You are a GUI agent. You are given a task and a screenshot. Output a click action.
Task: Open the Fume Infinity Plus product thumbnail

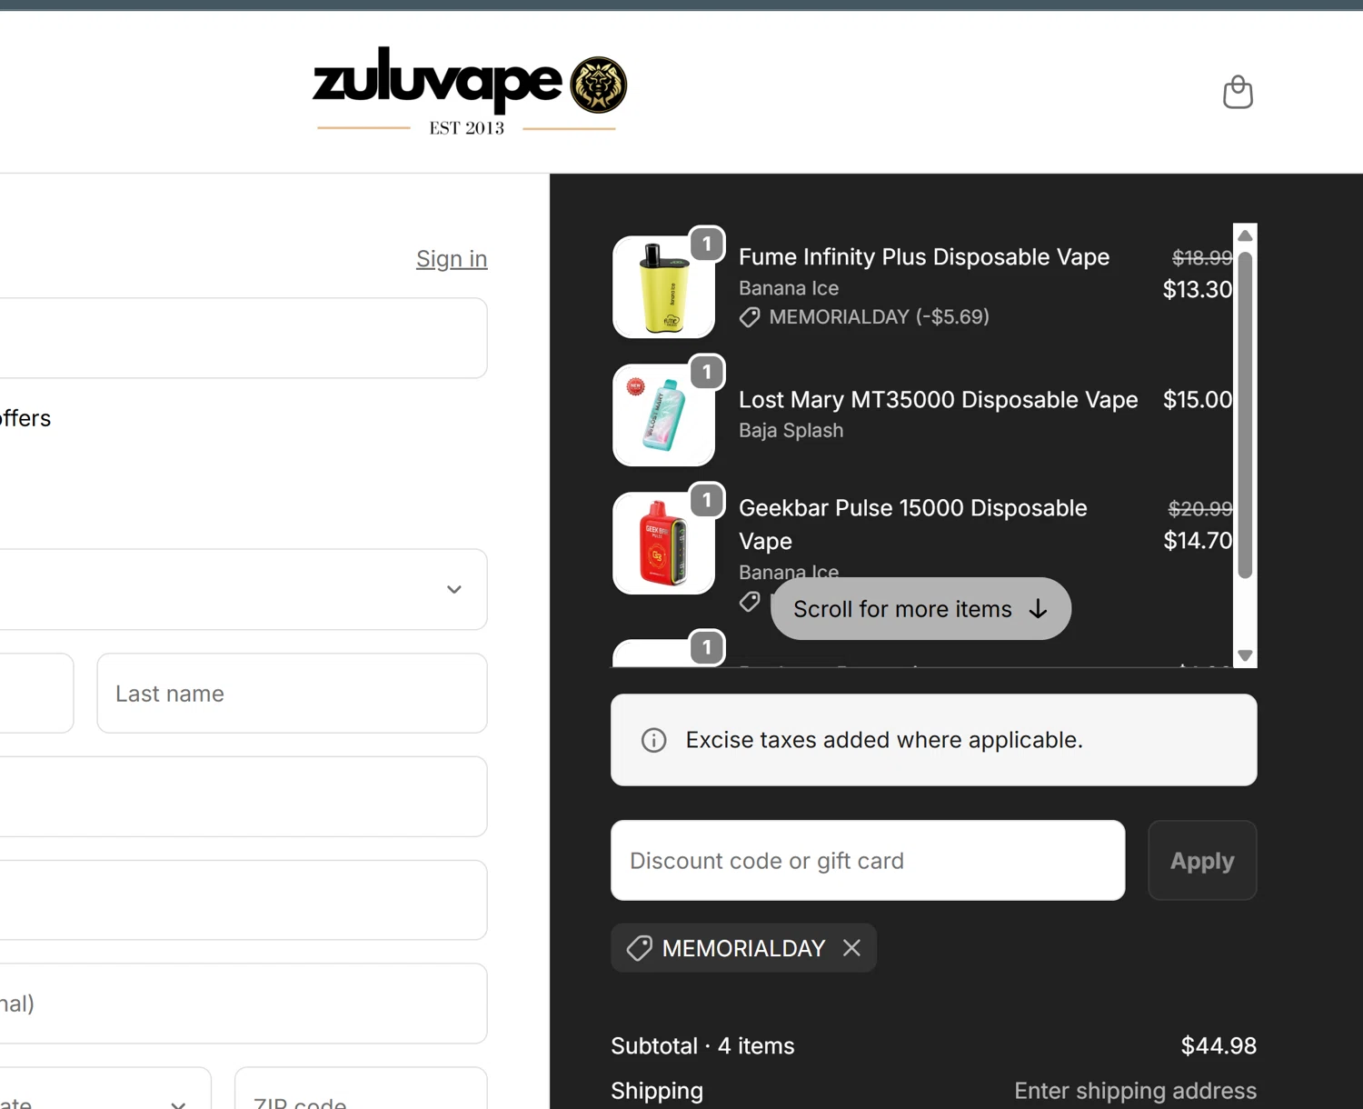(663, 287)
